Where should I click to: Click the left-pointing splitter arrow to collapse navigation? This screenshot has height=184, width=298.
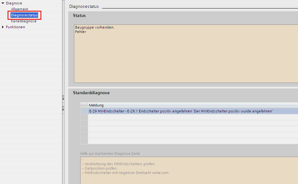tap(63, 100)
